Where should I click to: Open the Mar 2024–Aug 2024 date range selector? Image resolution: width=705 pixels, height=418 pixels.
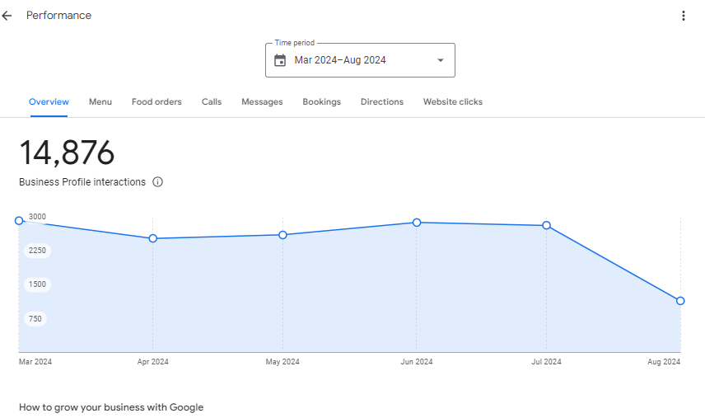click(x=340, y=60)
